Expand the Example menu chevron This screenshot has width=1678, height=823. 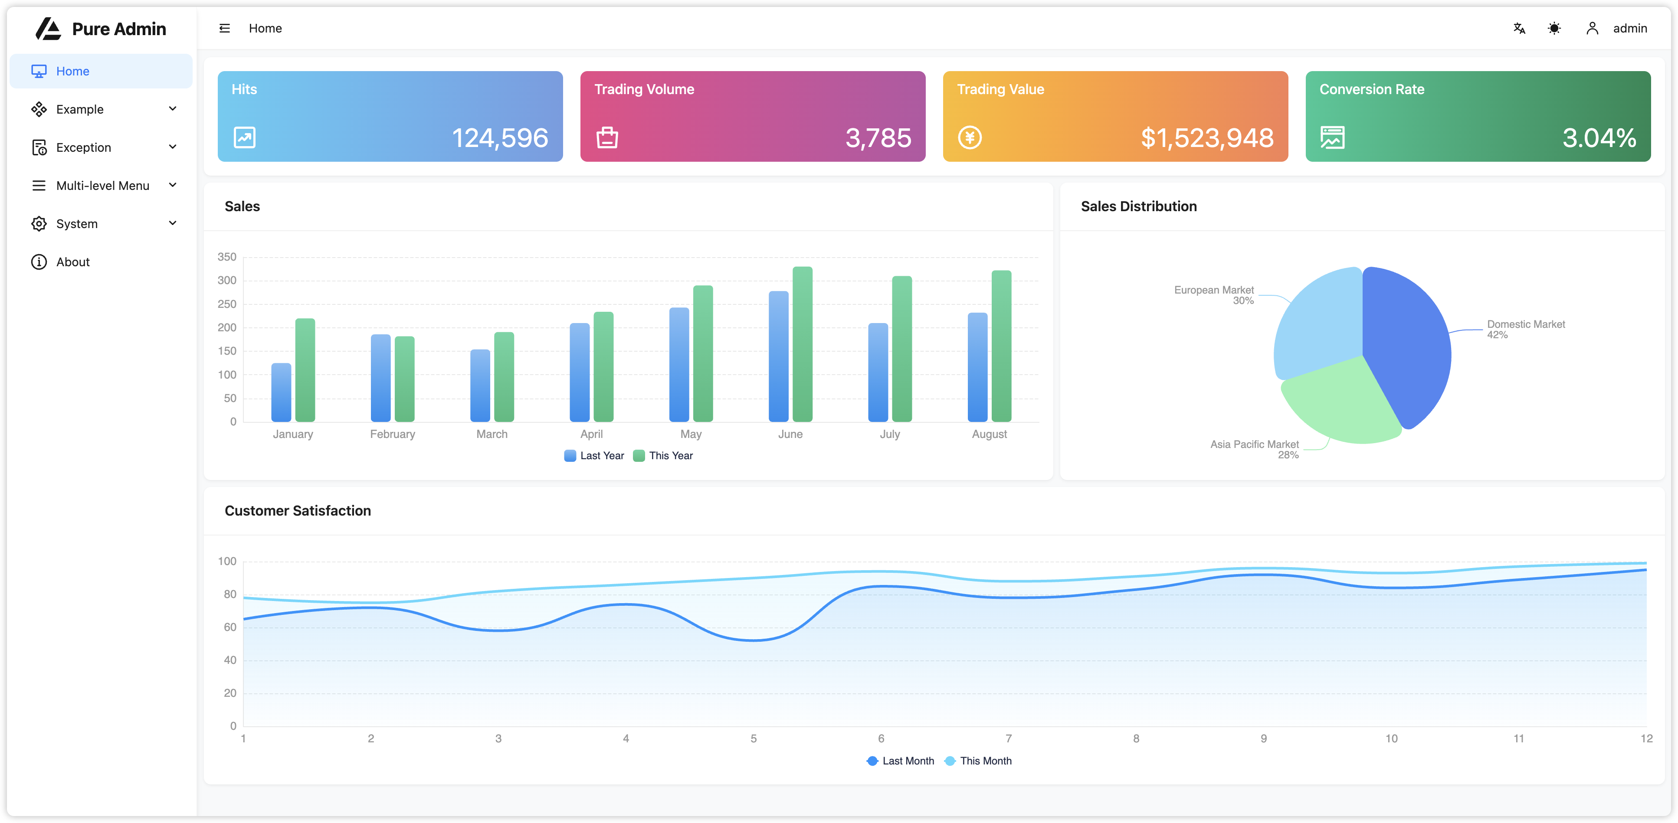[173, 109]
